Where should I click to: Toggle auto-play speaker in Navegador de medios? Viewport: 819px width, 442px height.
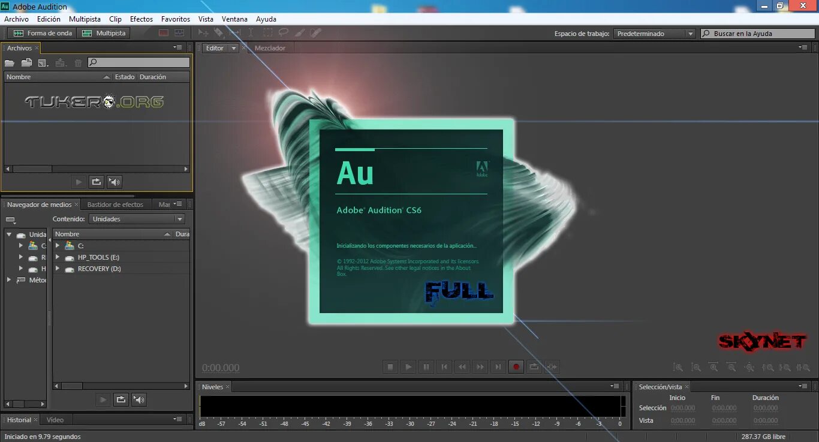point(139,399)
